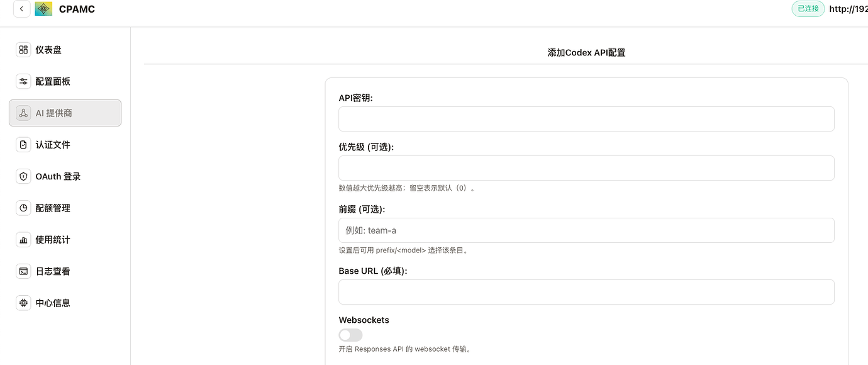Click the sliders icon for 配置面板

point(23,81)
